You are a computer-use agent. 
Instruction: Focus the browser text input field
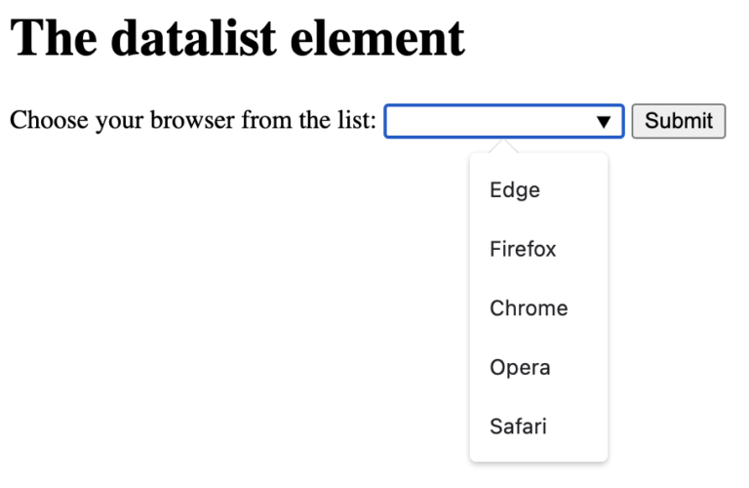[x=488, y=121]
